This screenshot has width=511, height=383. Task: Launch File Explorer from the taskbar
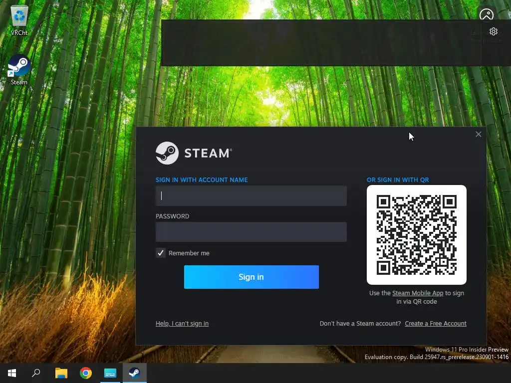(61, 373)
